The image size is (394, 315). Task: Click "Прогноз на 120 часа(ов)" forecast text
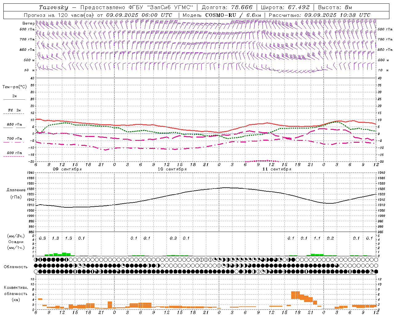pos(59,15)
